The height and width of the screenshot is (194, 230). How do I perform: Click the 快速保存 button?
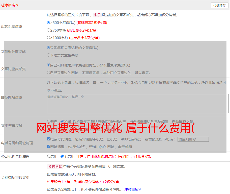point(219,6)
